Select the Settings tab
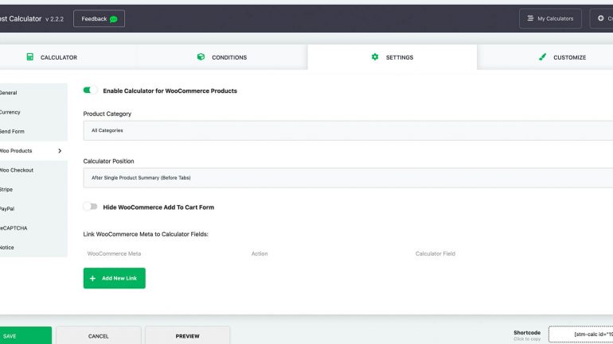This screenshot has width=613, height=344. [392, 57]
